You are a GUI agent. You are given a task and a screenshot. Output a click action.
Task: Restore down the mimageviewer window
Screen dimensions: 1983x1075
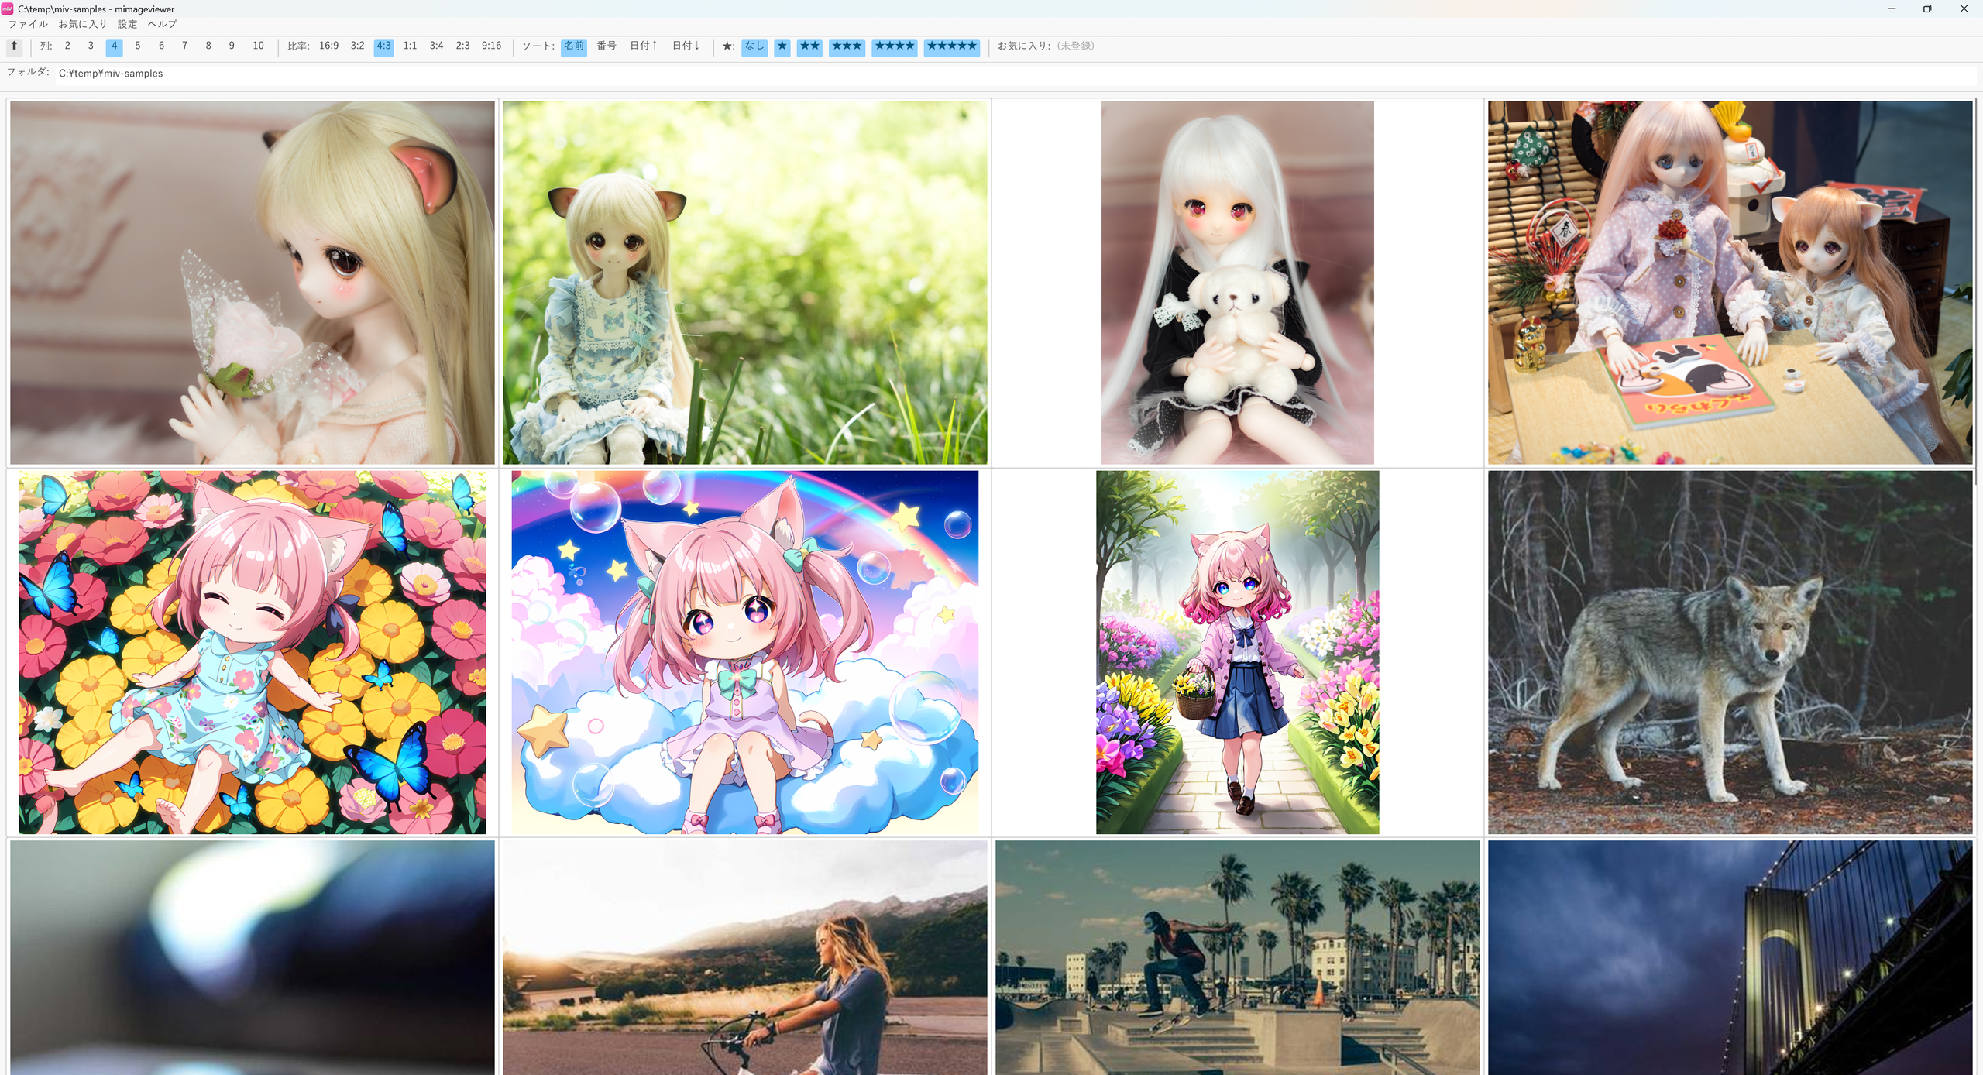[1927, 9]
